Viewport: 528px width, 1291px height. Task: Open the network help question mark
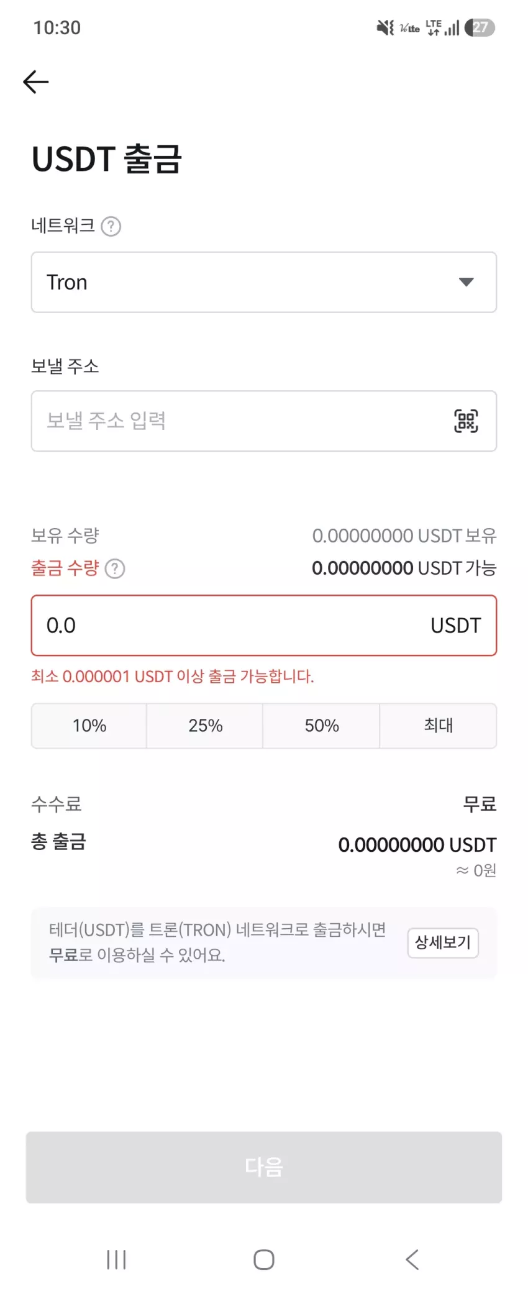111,226
